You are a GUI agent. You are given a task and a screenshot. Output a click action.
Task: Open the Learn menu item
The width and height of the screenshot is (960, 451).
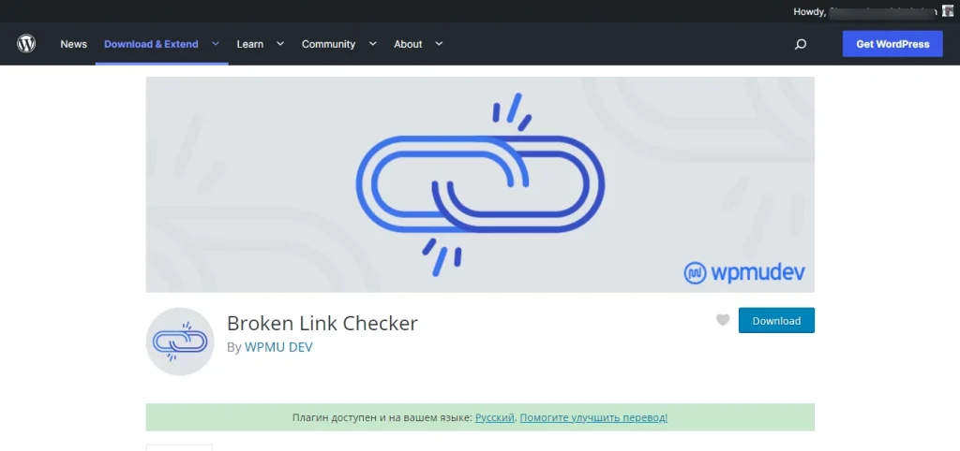coord(249,44)
